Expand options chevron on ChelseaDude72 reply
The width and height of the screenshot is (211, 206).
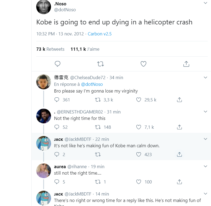[205, 78]
